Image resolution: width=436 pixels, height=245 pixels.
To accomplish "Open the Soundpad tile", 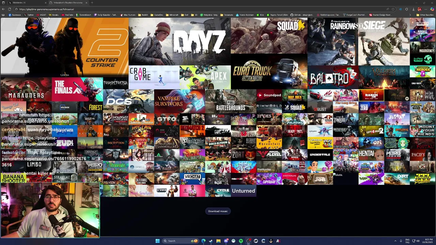I will pyautogui.click(x=269, y=95).
